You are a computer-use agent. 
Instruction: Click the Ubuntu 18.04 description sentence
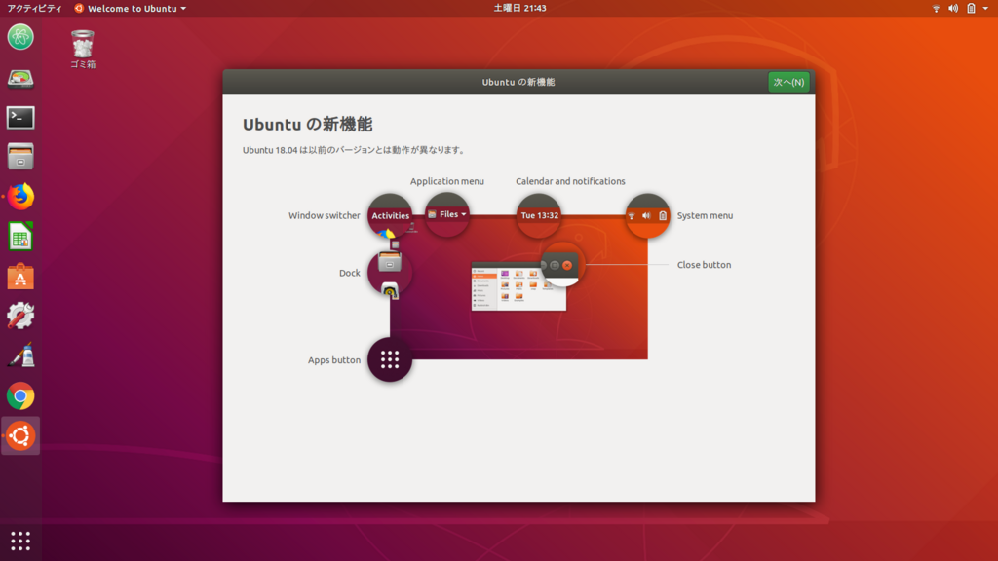[355, 150]
